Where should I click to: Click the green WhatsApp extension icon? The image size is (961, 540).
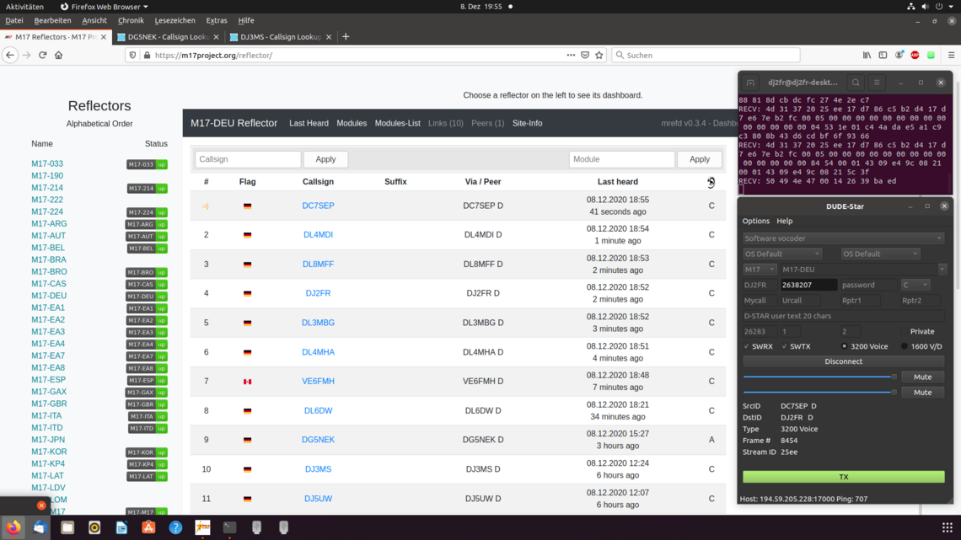[931, 55]
